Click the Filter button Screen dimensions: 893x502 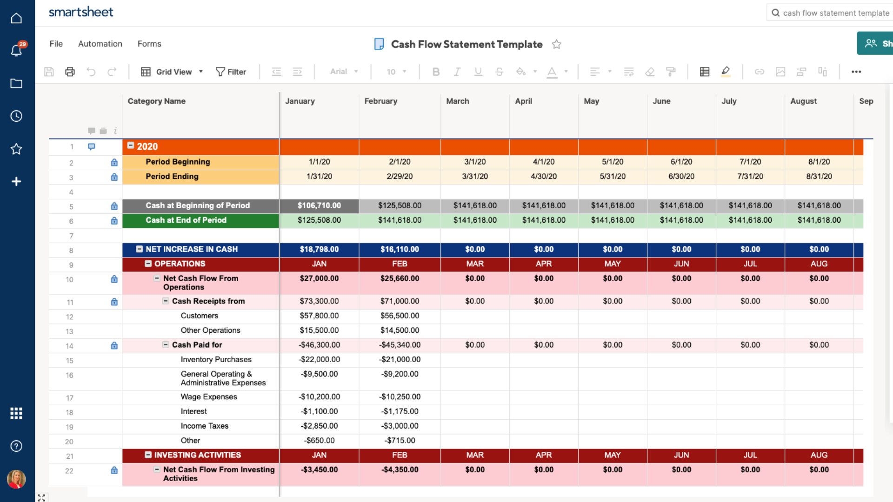pos(231,72)
